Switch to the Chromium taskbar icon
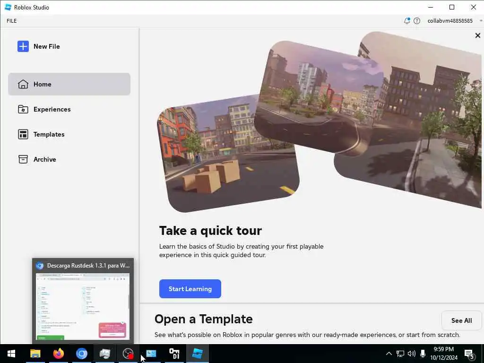 81,354
